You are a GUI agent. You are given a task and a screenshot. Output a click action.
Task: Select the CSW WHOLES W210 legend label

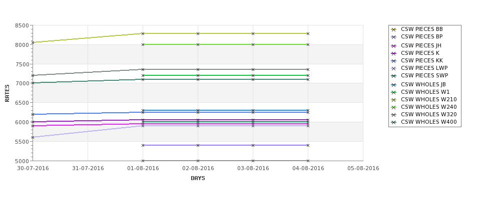click(429, 99)
